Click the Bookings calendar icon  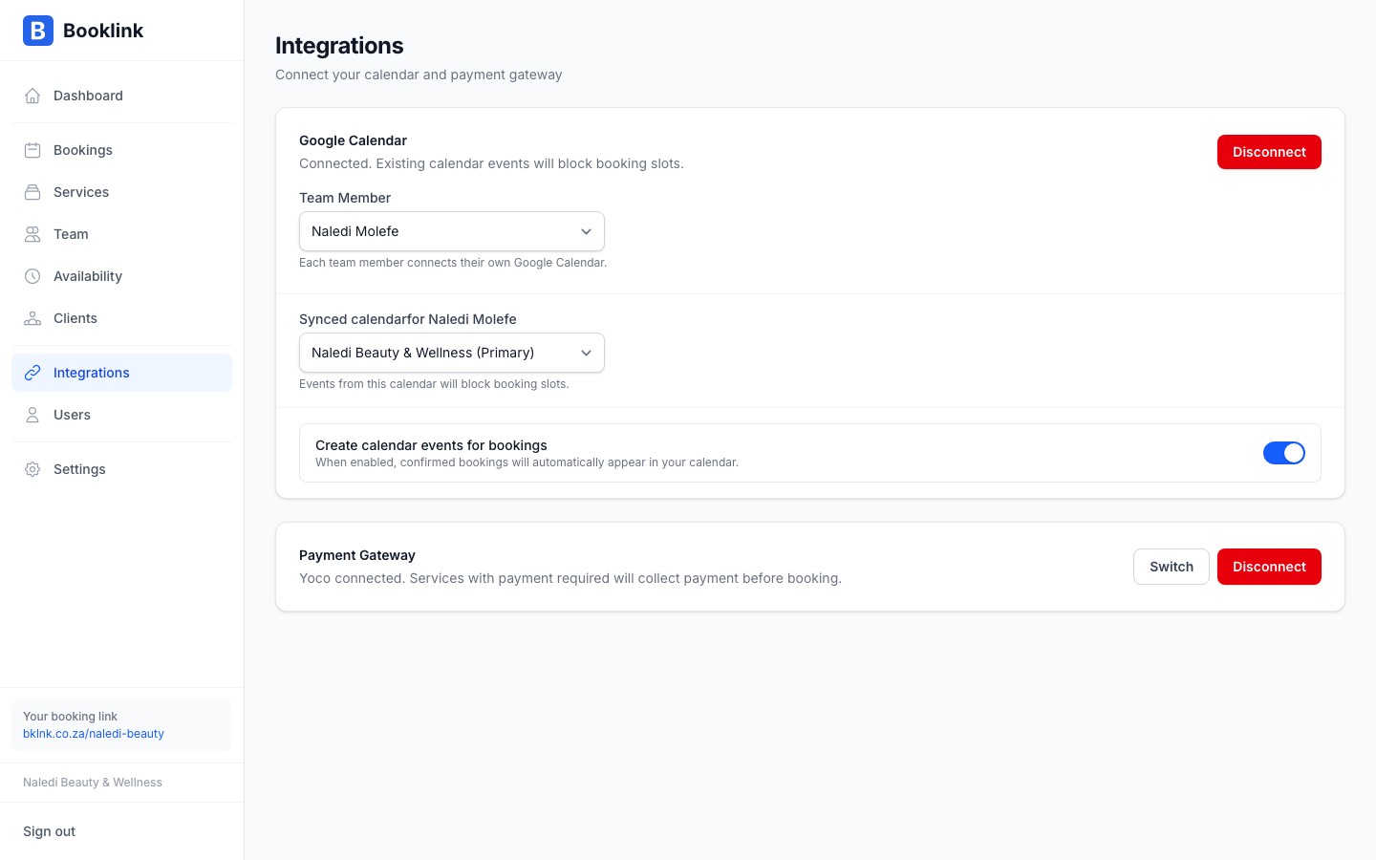point(32,150)
